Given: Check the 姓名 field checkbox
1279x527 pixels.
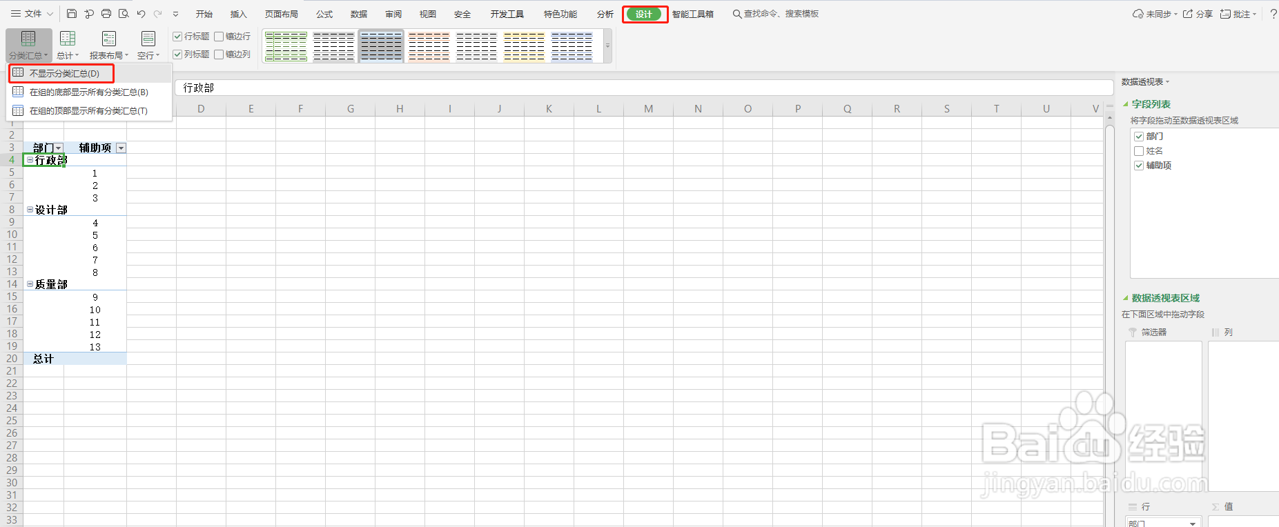Looking at the screenshot, I should click(1139, 151).
